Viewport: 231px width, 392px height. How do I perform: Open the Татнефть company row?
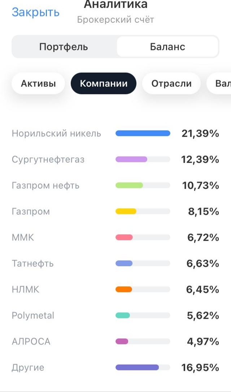pyautogui.click(x=32, y=264)
